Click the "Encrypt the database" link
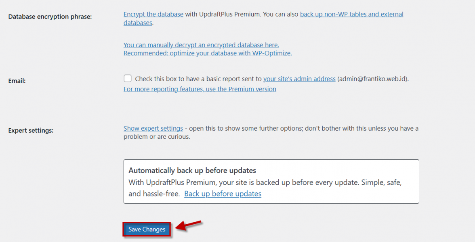Screen dimensions: 475x242 [x=153, y=15]
